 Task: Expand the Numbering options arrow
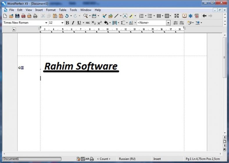coord(146,16)
